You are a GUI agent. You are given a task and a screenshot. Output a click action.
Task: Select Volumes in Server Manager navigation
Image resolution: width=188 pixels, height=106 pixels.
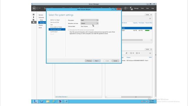(41, 18)
